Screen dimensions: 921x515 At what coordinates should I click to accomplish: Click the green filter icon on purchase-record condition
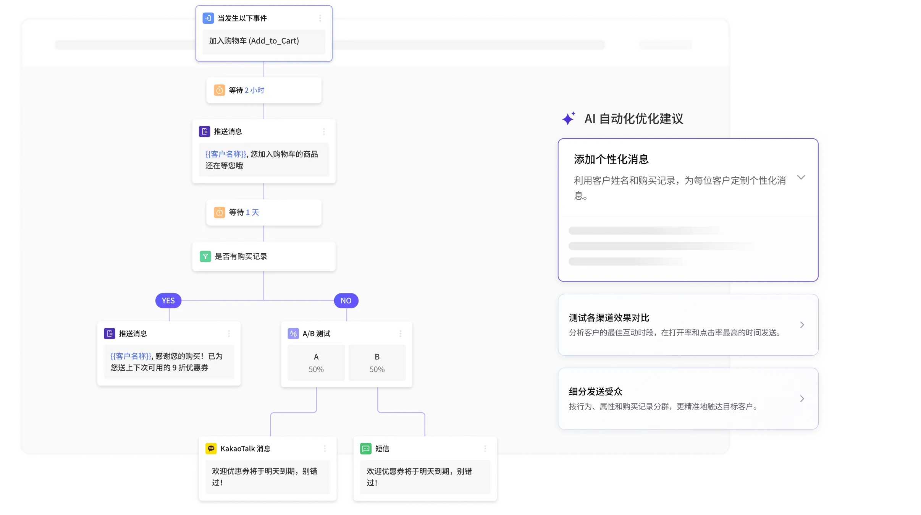205,256
